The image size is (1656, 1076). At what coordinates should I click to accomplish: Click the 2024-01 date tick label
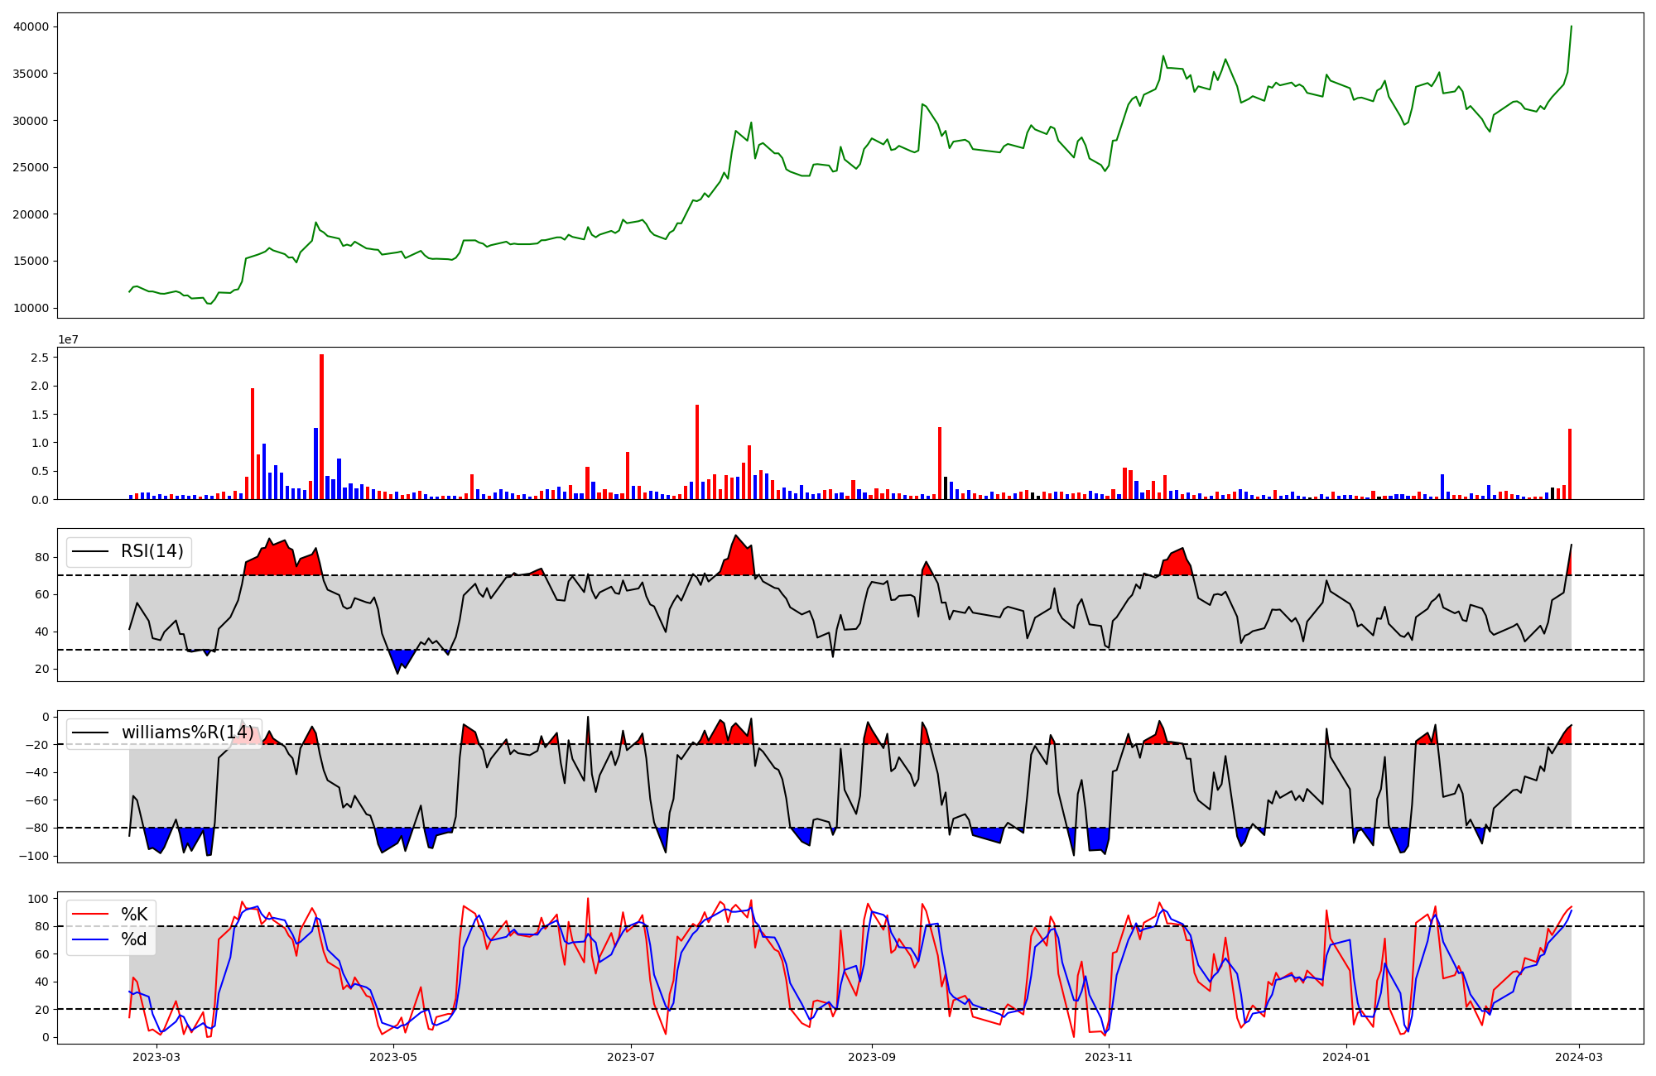tap(1346, 1057)
